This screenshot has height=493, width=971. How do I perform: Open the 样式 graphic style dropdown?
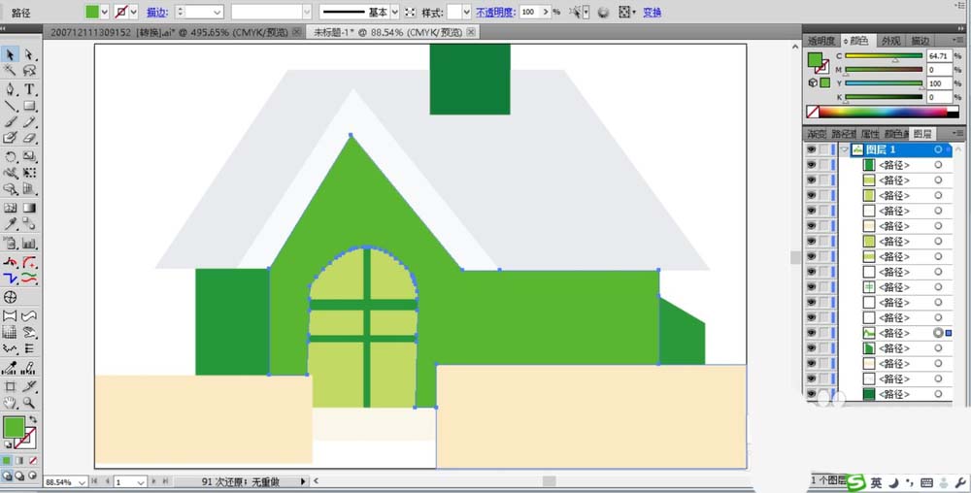466,12
